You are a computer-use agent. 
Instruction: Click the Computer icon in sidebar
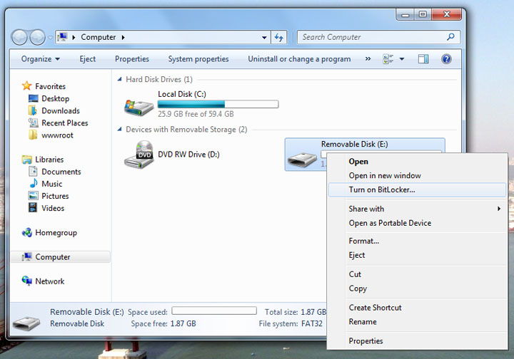click(x=27, y=257)
